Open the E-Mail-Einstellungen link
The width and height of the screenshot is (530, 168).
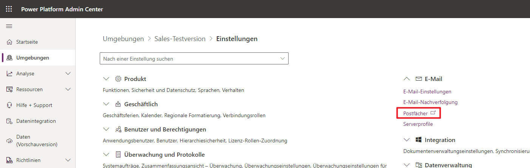click(x=427, y=92)
